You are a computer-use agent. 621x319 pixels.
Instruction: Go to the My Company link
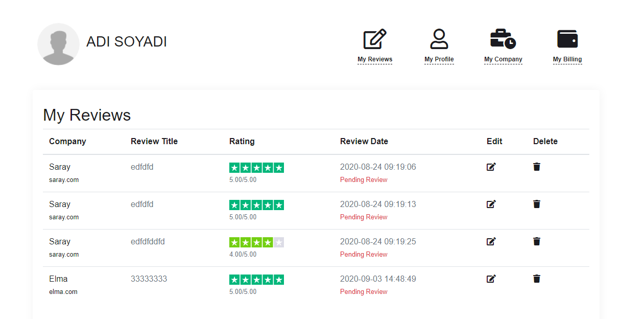pyautogui.click(x=503, y=59)
